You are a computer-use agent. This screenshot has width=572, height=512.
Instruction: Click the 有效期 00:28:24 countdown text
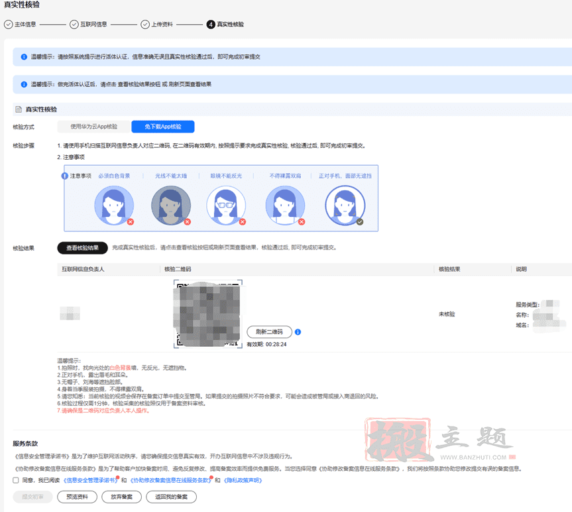click(266, 344)
